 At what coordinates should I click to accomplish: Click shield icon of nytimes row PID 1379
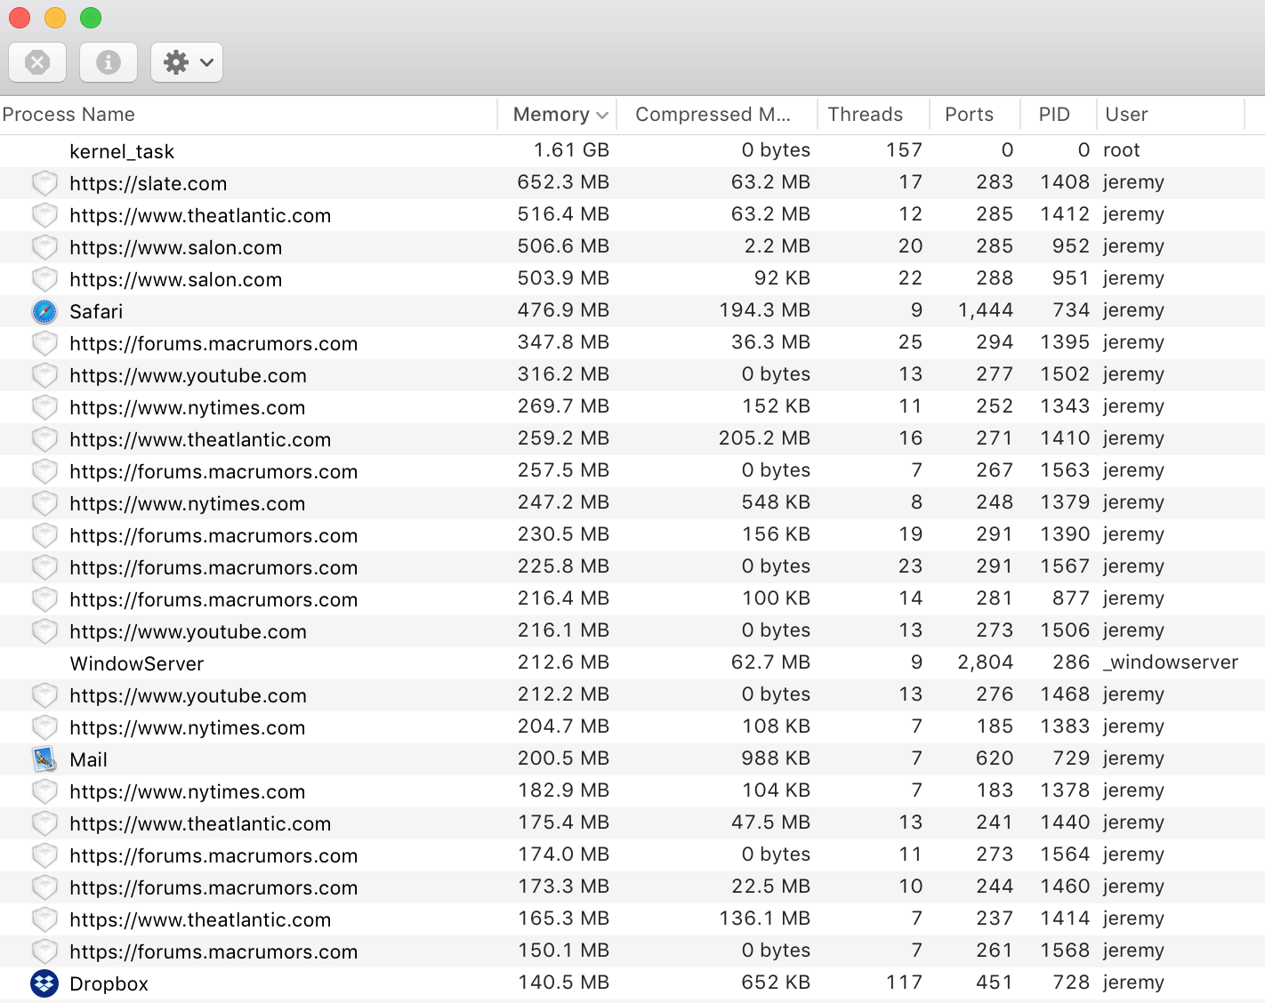coord(44,503)
